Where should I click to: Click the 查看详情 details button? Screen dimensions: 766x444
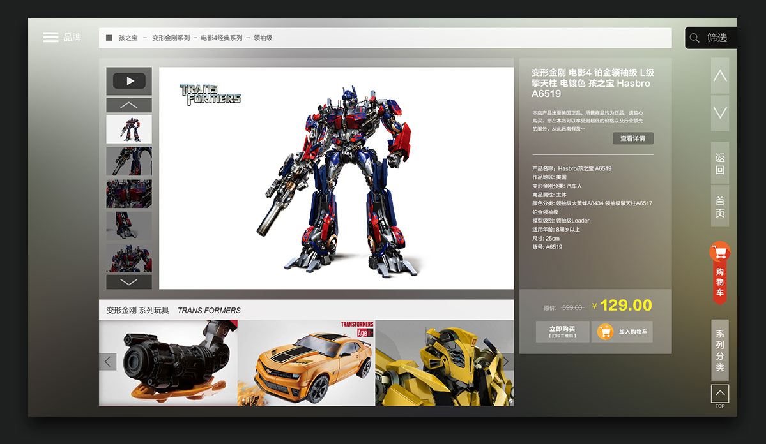tap(633, 138)
